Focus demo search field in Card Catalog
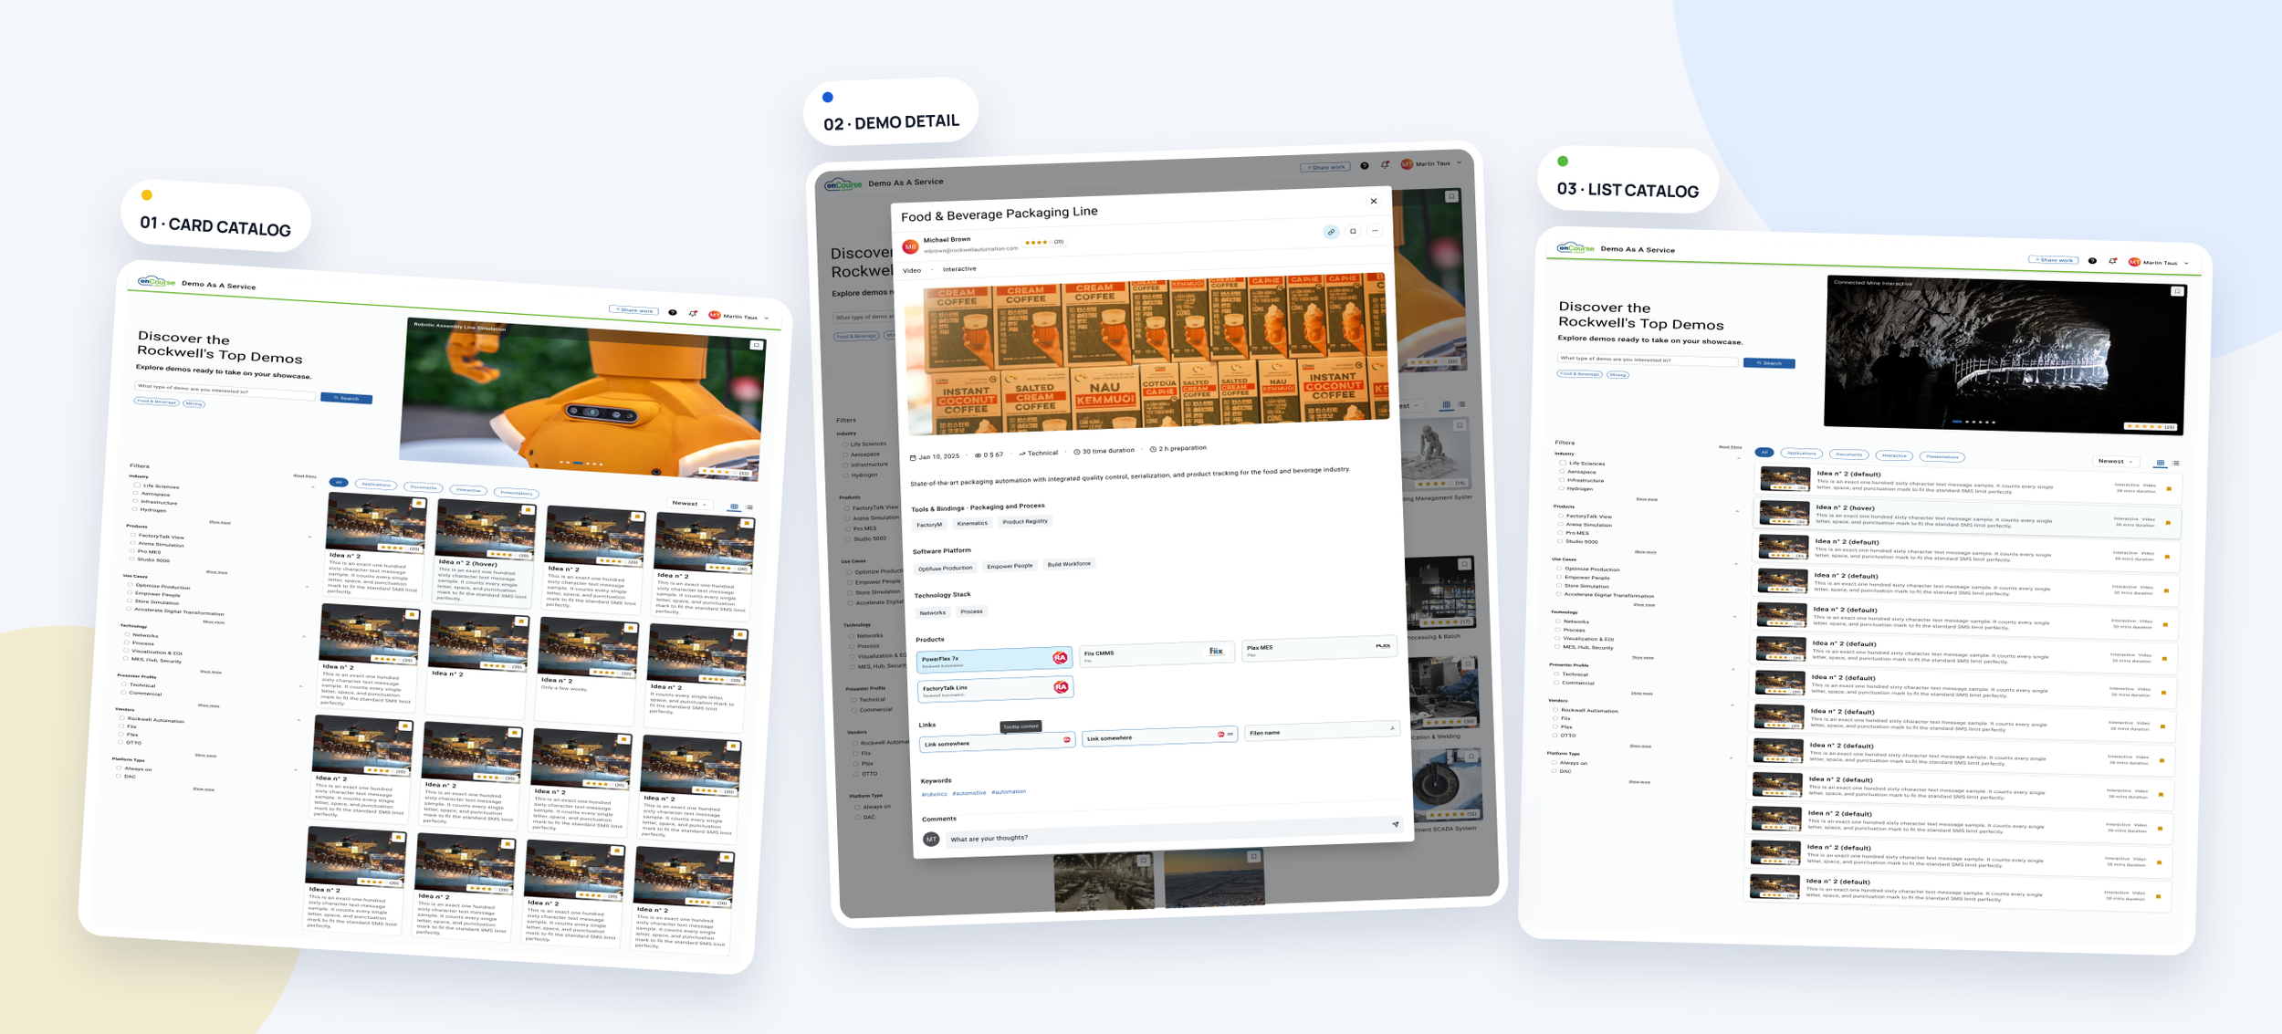 pyautogui.click(x=225, y=391)
